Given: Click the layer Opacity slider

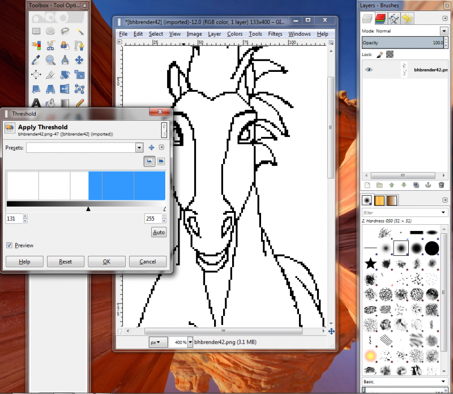Looking at the screenshot, I should coord(403,43).
